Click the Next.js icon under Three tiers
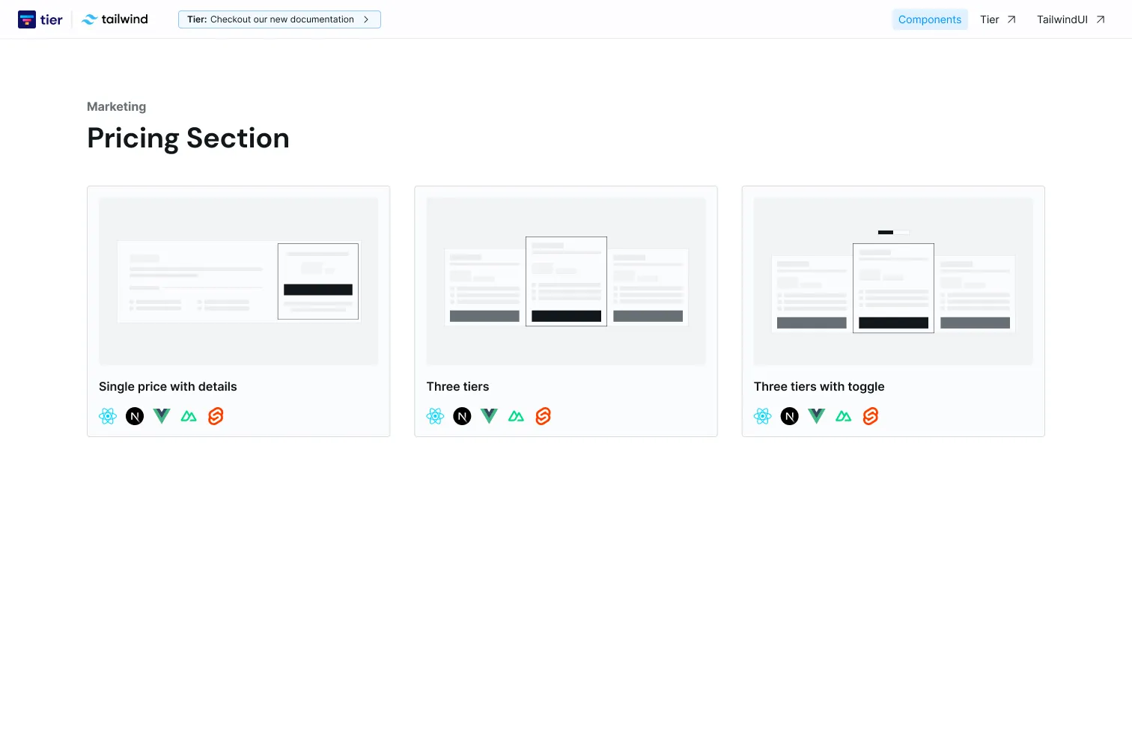1132x735 pixels. [x=462, y=416]
